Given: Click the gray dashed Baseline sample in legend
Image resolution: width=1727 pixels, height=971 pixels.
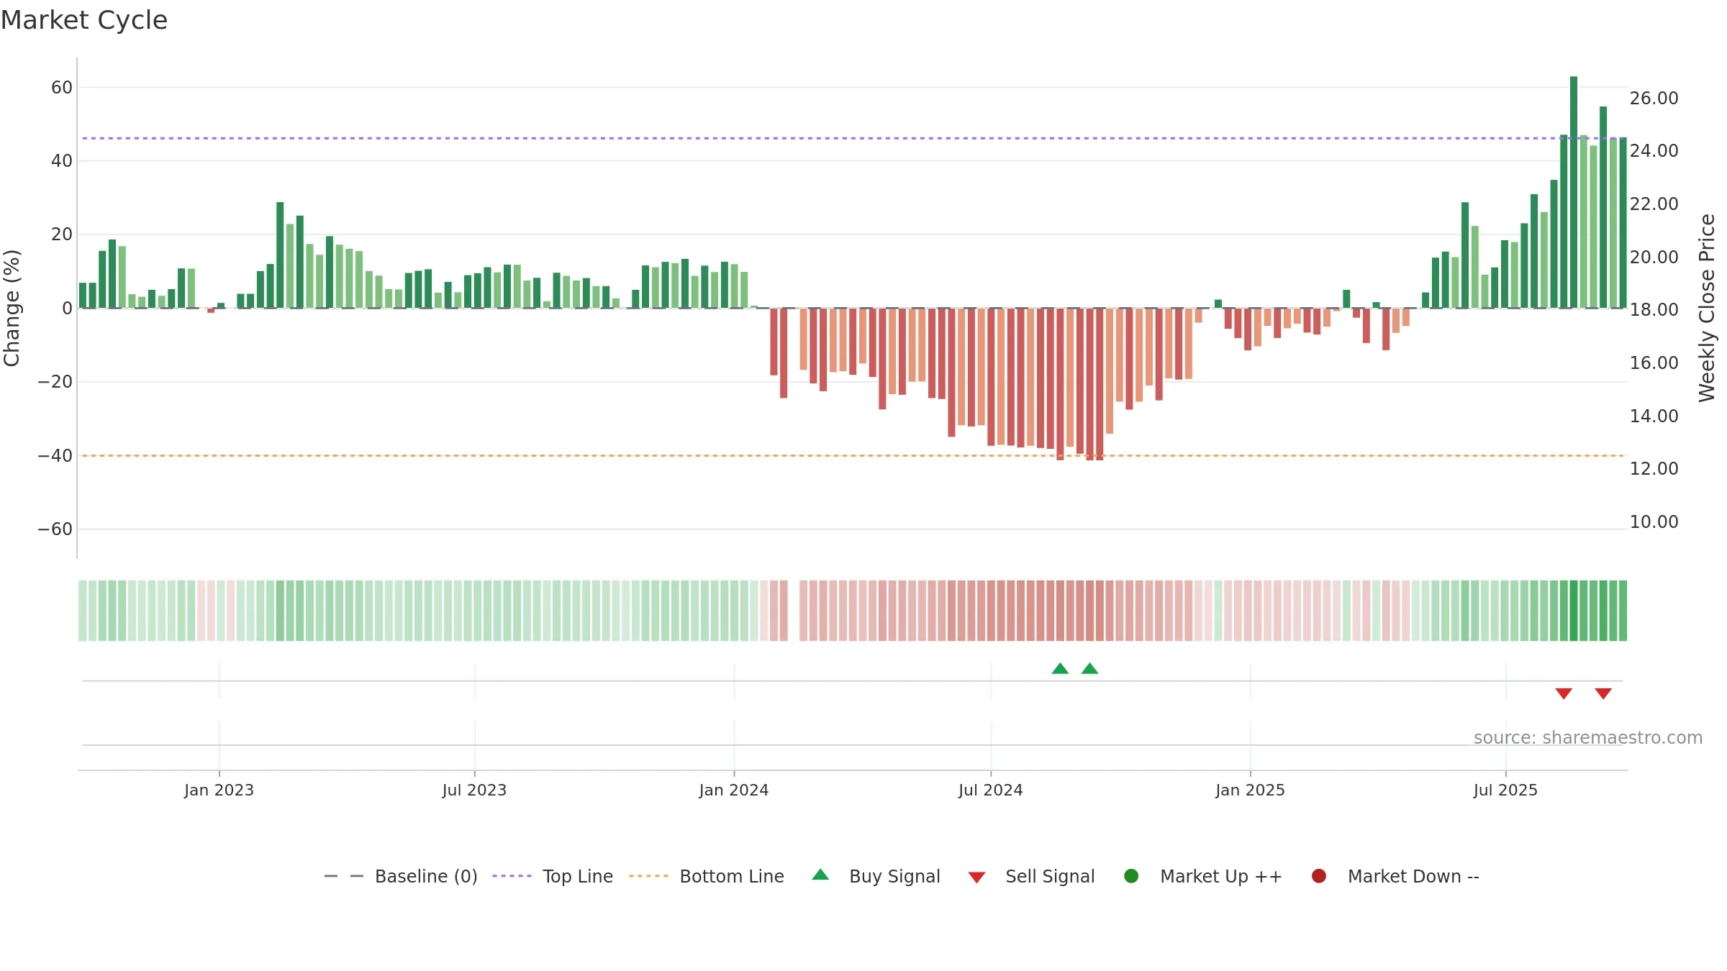Looking at the screenshot, I should [344, 876].
